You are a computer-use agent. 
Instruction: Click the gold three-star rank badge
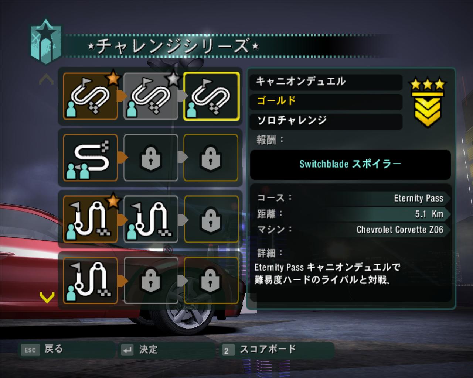point(428,102)
